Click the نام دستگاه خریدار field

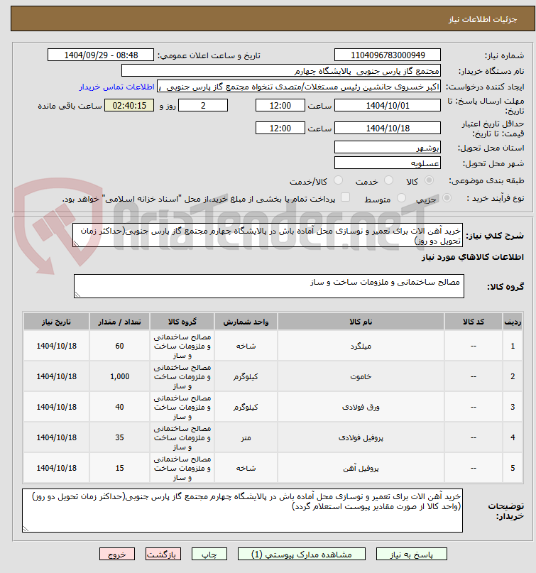[281, 71]
